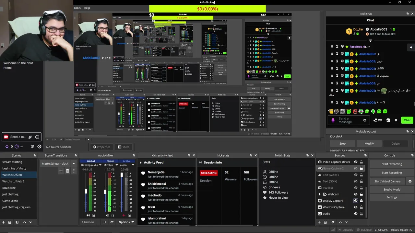Show the Game Capture 2 source
415x233 pixels.
click(x=356, y=168)
